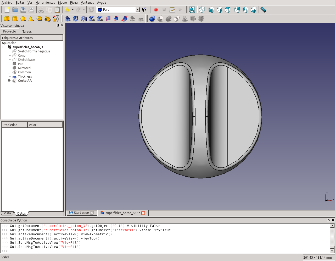Switch to the top view cube icon
This screenshot has width=335, height=261.
(220, 10)
